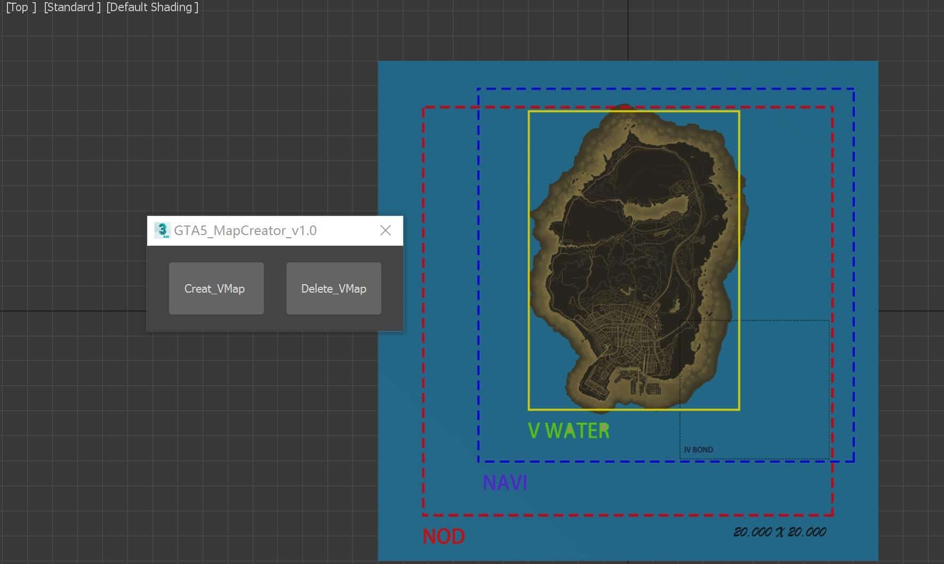The width and height of the screenshot is (944, 564).
Task: Click the GTA5_MapCreator_v1.0 title text
Action: coord(245,230)
